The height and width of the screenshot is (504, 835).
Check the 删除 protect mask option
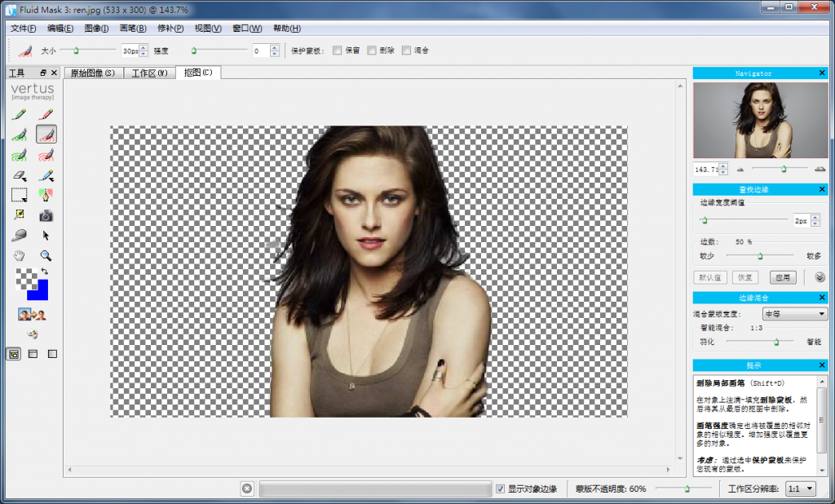372,51
